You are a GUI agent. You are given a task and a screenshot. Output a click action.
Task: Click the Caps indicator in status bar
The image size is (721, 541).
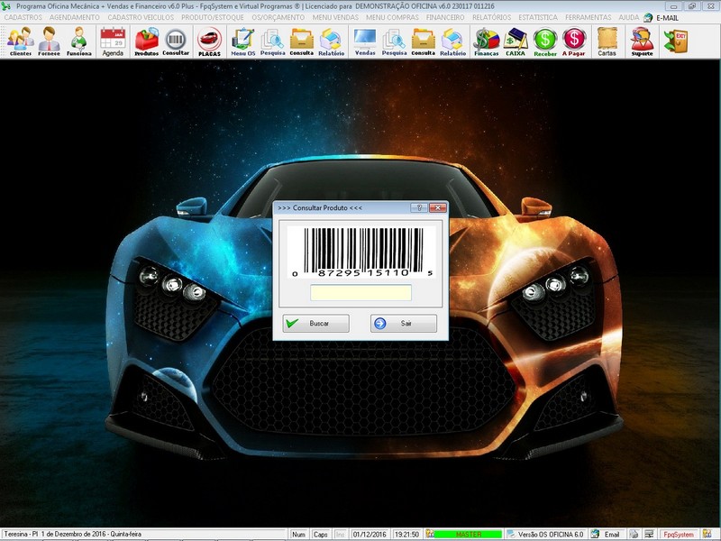coord(320,534)
